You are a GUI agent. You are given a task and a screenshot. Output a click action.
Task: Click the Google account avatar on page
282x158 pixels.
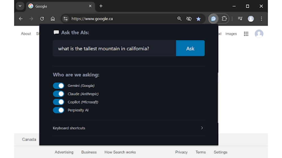click(259, 34)
